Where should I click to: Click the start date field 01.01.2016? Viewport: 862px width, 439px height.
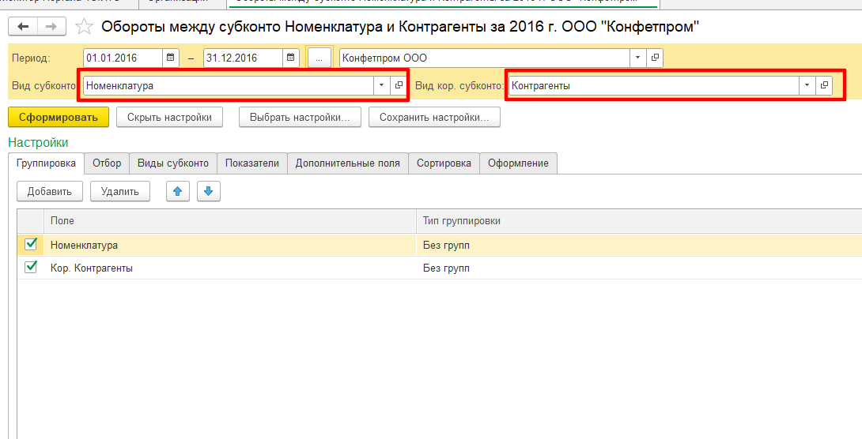point(123,58)
